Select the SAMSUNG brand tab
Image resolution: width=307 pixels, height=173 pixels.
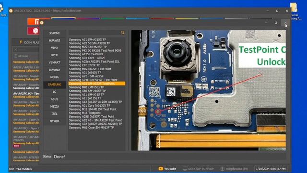point(54,85)
